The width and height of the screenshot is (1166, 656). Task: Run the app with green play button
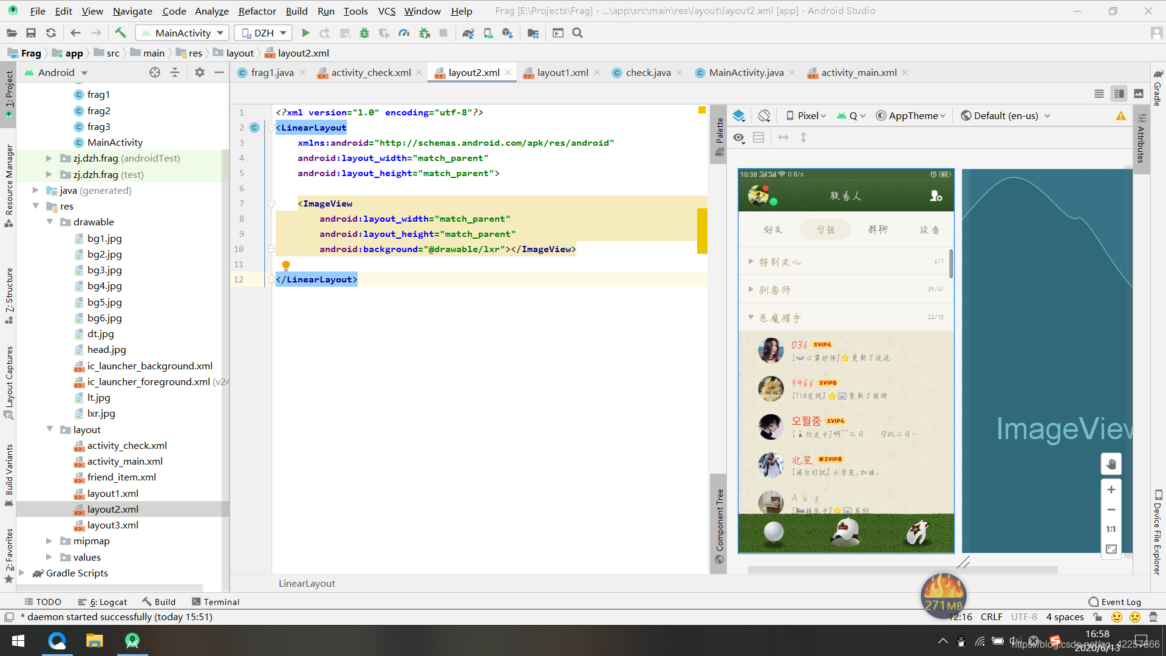pos(305,33)
